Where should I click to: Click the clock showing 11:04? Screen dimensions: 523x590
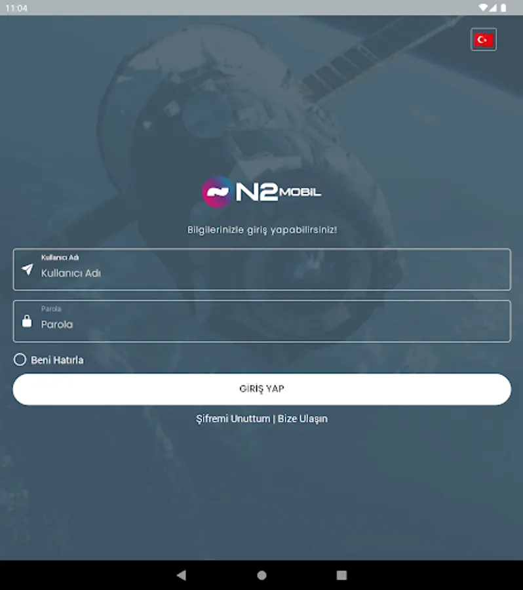coord(16,9)
